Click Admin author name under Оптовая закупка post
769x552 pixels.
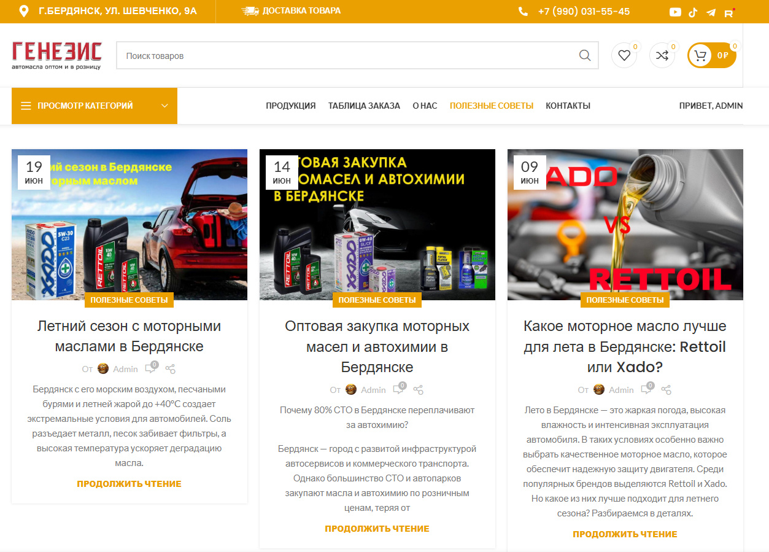point(374,390)
